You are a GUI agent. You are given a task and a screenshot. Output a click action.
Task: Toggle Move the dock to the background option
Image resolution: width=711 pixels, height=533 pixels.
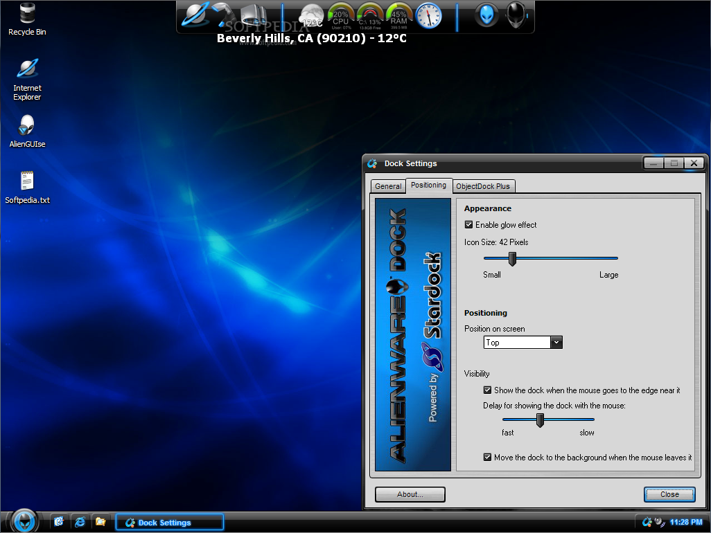pyautogui.click(x=487, y=458)
